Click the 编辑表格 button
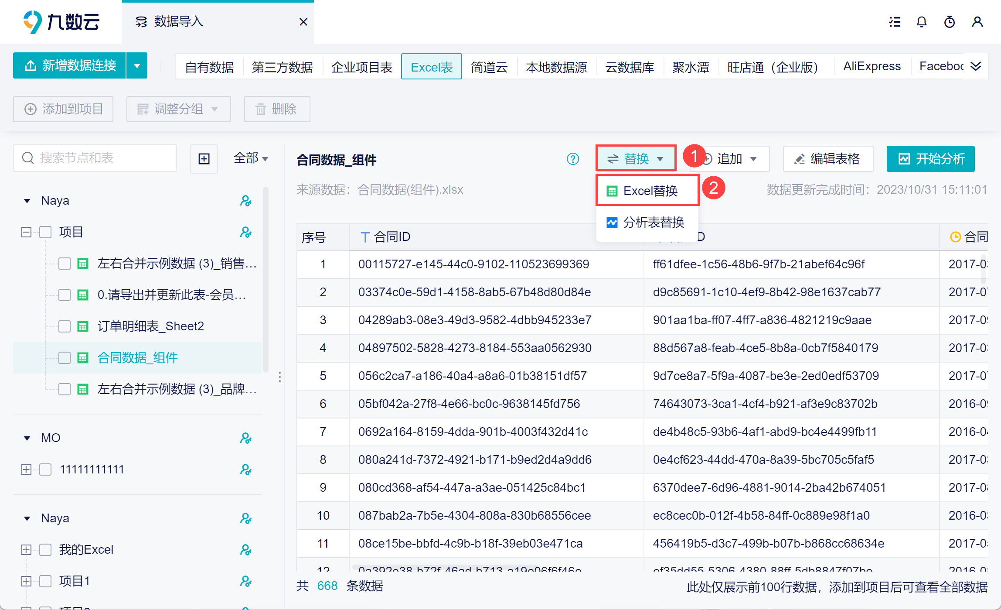This screenshot has height=610, width=1001. (x=827, y=159)
